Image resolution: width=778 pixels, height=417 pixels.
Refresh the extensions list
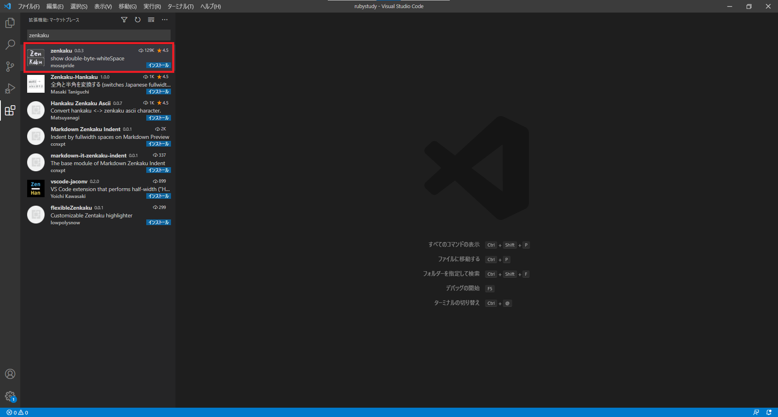(x=138, y=20)
